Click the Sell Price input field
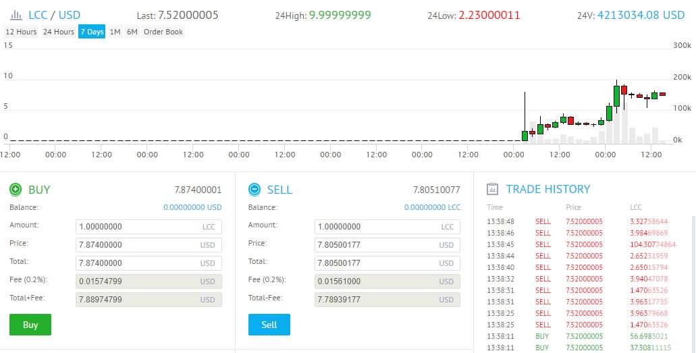 pos(387,244)
